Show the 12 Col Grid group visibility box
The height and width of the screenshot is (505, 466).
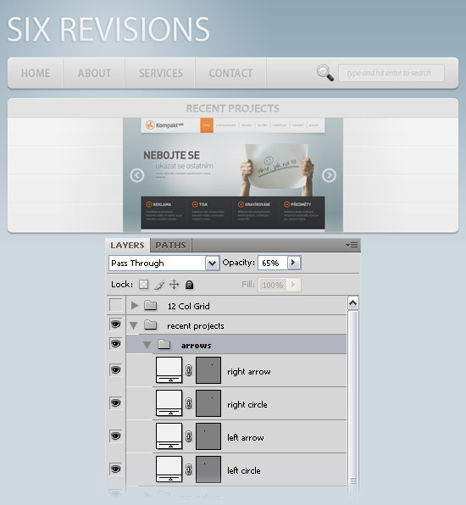pos(115,305)
